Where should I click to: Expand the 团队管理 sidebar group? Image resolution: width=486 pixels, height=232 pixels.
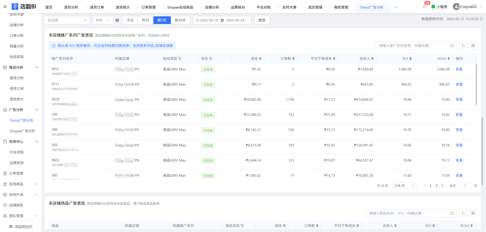click(37, 216)
